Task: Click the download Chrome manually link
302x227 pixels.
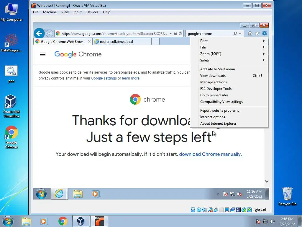Action: click(x=210, y=154)
